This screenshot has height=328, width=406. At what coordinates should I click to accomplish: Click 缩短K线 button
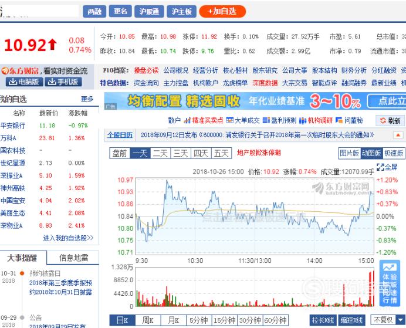[351, 320]
